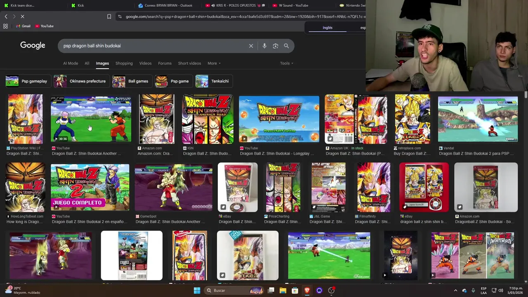Open the apps grid in bookmarks bar

point(5,26)
